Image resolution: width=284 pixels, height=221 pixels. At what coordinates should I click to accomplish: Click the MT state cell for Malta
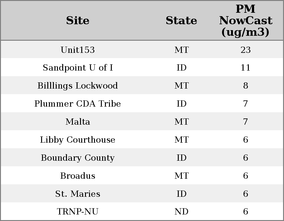click(x=181, y=122)
